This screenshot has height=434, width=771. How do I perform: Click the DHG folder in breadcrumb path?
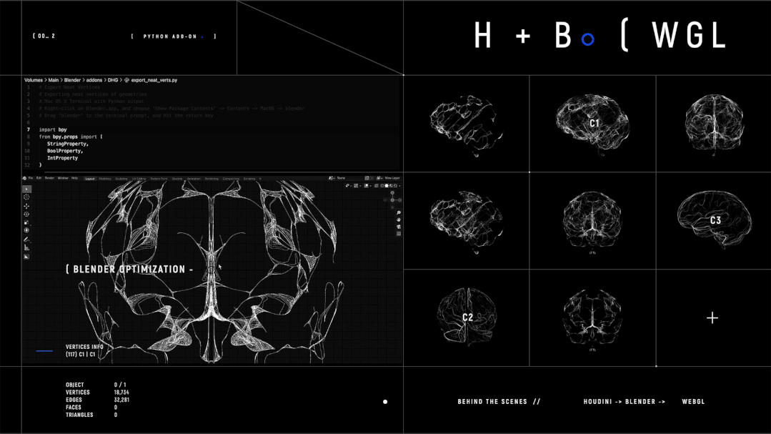113,80
